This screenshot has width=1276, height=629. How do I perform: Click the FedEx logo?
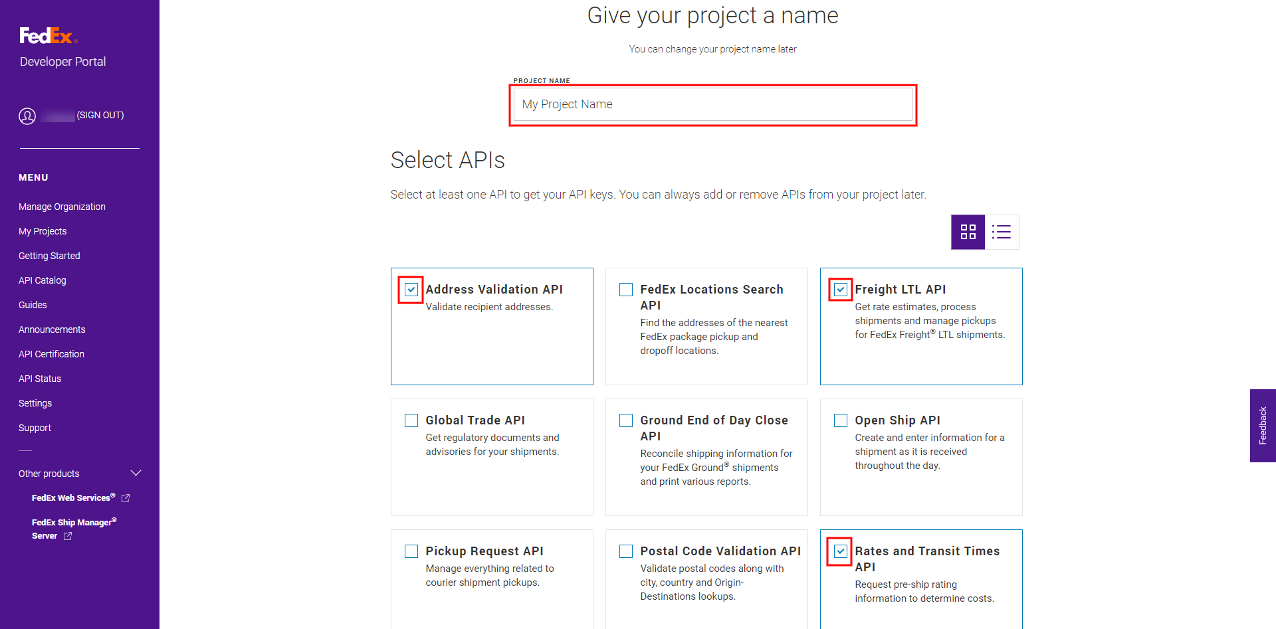48,36
